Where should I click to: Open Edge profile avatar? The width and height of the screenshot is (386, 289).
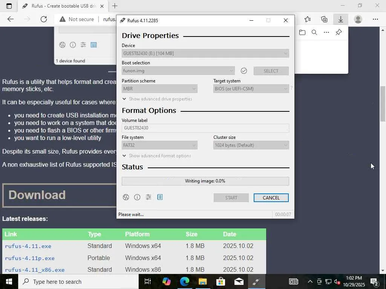pyautogui.click(x=358, y=19)
